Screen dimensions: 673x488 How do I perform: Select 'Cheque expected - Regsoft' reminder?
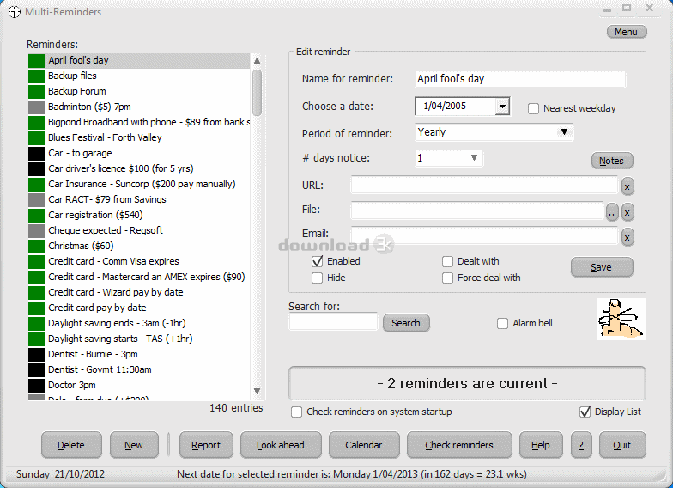pyautogui.click(x=139, y=230)
